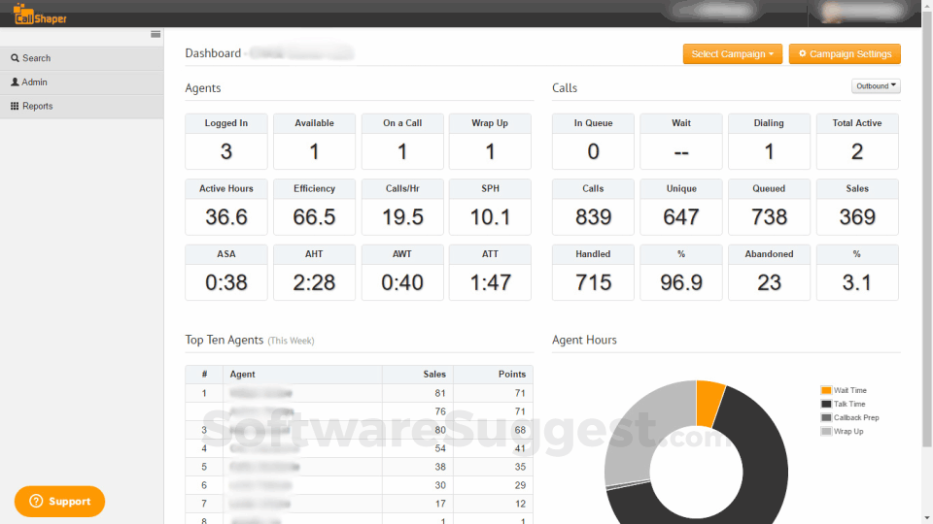The width and height of the screenshot is (933, 524).
Task: Click the CallShaper logo
Action: (x=40, y=14)
